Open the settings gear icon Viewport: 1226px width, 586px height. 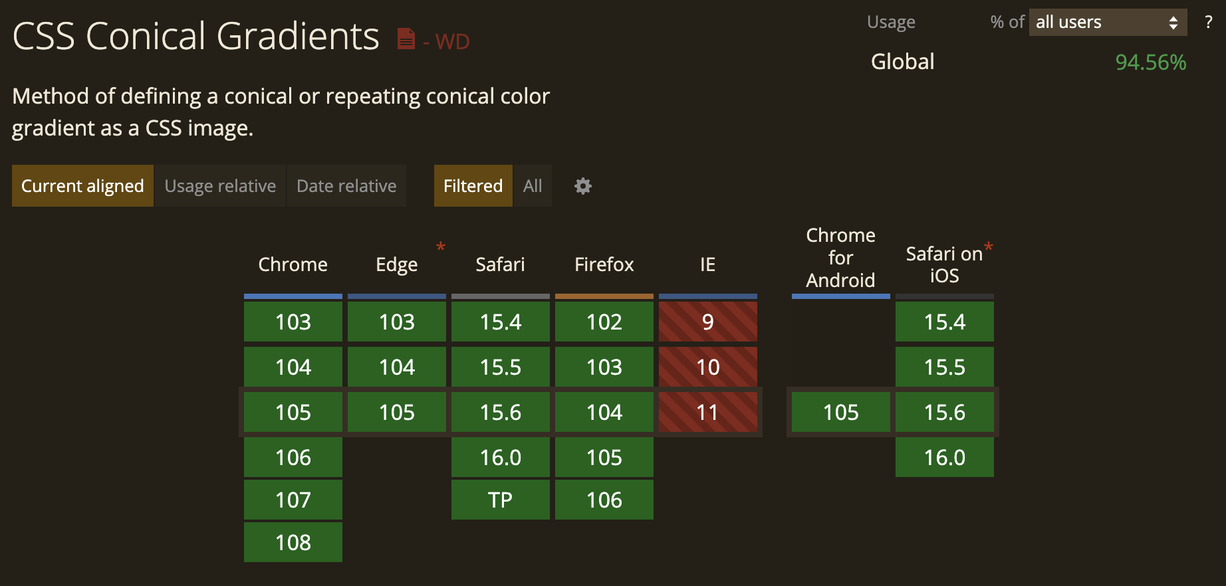pyautogui.click(x=583, y=186)
